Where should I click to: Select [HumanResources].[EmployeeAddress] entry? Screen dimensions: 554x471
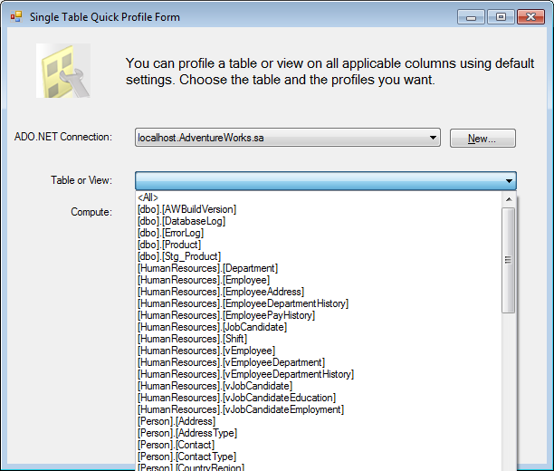tap(221, 292)
